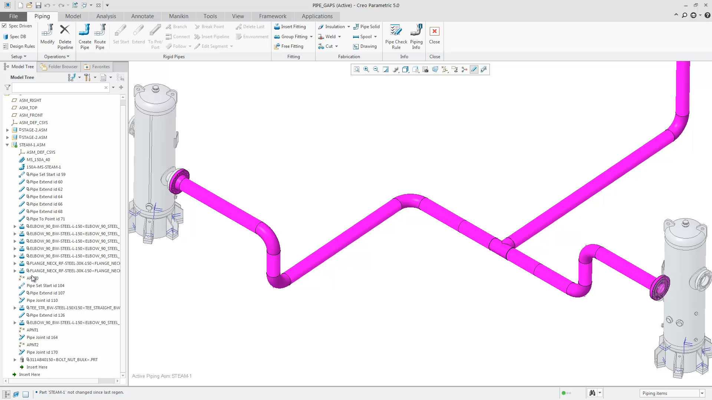Image resolution: width=712 pixels, height=400 pixels.
Task: Expand the first STAGE-2.ASM node
Action: tap(7, 130)
